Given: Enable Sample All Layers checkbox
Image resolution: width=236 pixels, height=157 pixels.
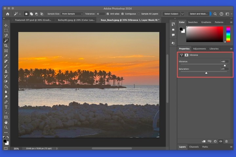Looking at the screenshot, I should coord(139,14).
